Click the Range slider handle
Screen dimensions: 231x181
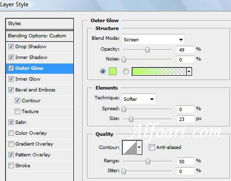coord(148,161)
